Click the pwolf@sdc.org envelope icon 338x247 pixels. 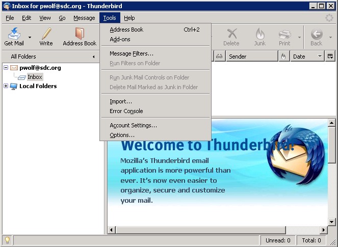coord(14,68)
